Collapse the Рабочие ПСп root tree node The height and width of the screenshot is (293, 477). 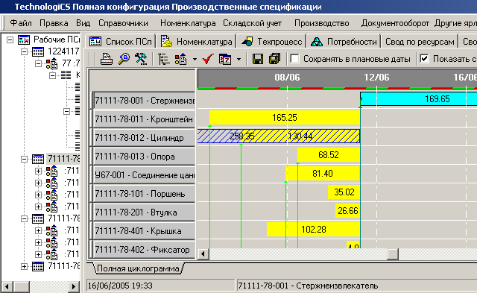10,40
